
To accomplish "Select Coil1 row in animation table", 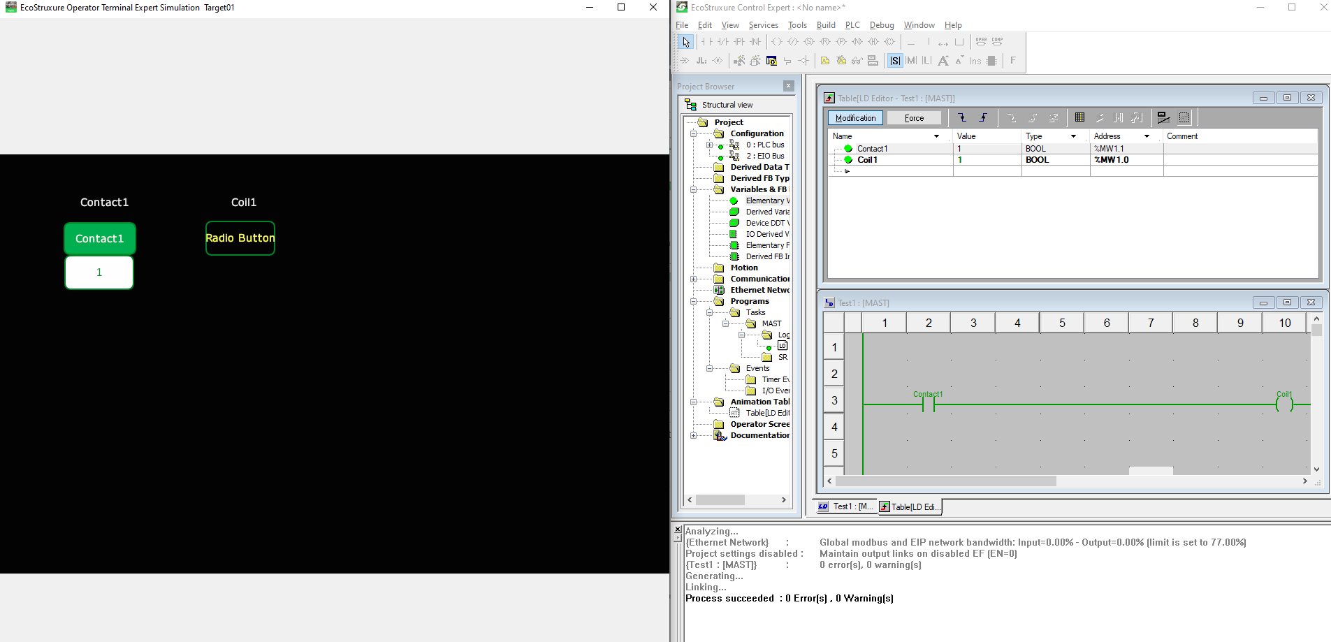I will point(1072,160).
